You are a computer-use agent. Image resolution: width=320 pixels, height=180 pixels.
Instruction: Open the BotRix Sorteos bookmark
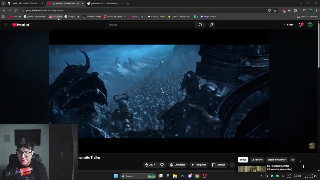pos(156,17)
